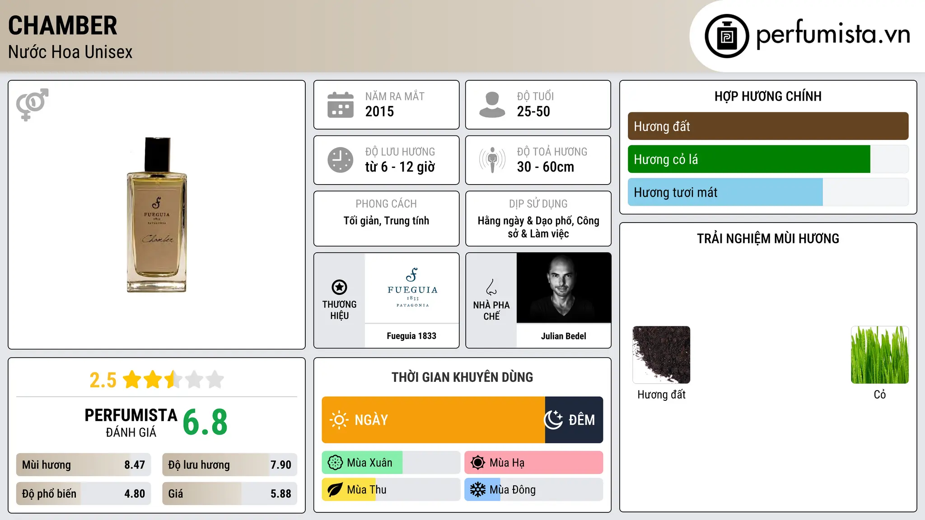Click the Giá score 5.88
The height and width of the screenshot is (520, 925).
(281, 494)
